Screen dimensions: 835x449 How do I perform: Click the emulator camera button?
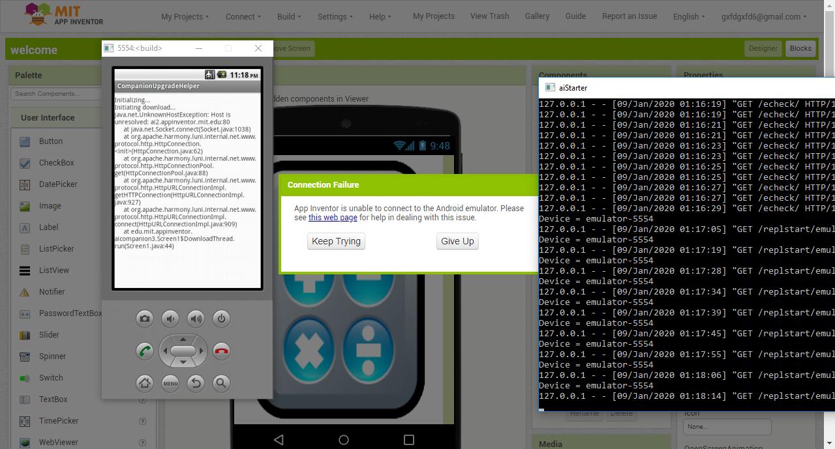tap(145, 318)
